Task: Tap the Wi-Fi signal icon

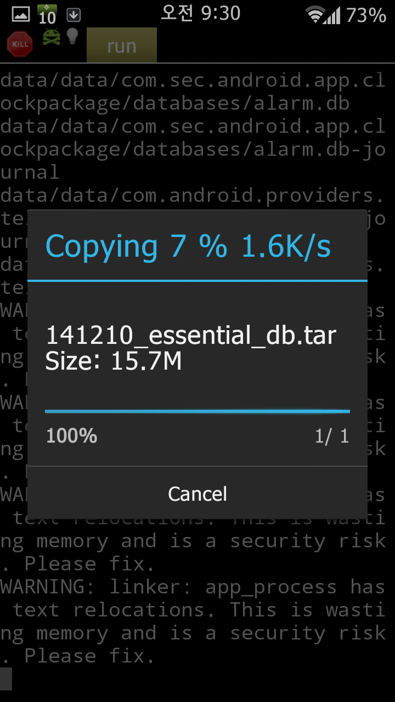Action: click(315, 15)
